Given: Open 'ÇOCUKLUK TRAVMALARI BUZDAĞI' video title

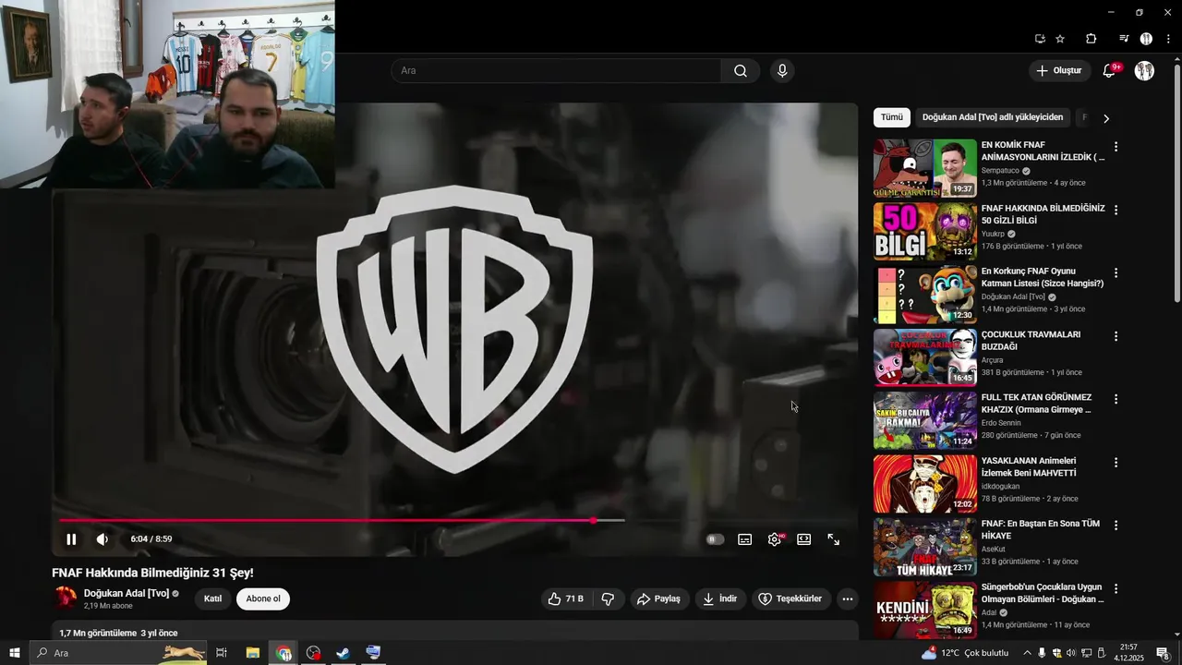Looking at the screenshot, I should point(1031,340).
